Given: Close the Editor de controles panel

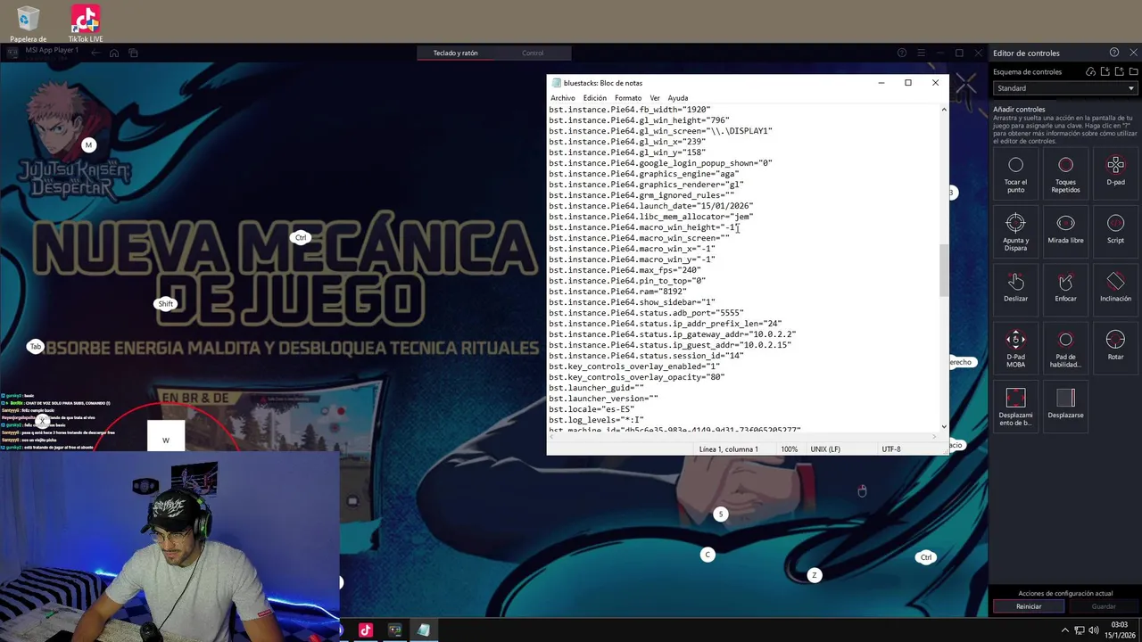Looking at the screenshot, I should coord(1133,53).
